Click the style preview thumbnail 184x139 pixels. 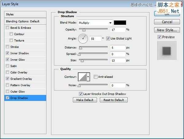(x=167, y=51)
